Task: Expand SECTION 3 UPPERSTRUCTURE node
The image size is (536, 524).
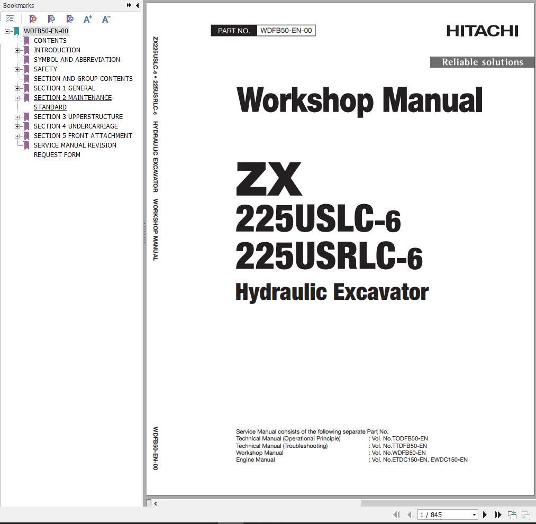Action: (x=17, y=117)
